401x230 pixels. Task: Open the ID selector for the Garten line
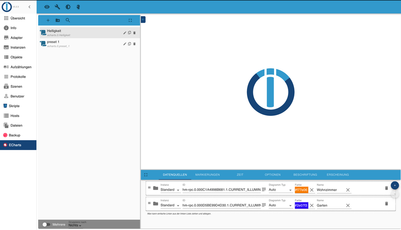click(264, 205)
